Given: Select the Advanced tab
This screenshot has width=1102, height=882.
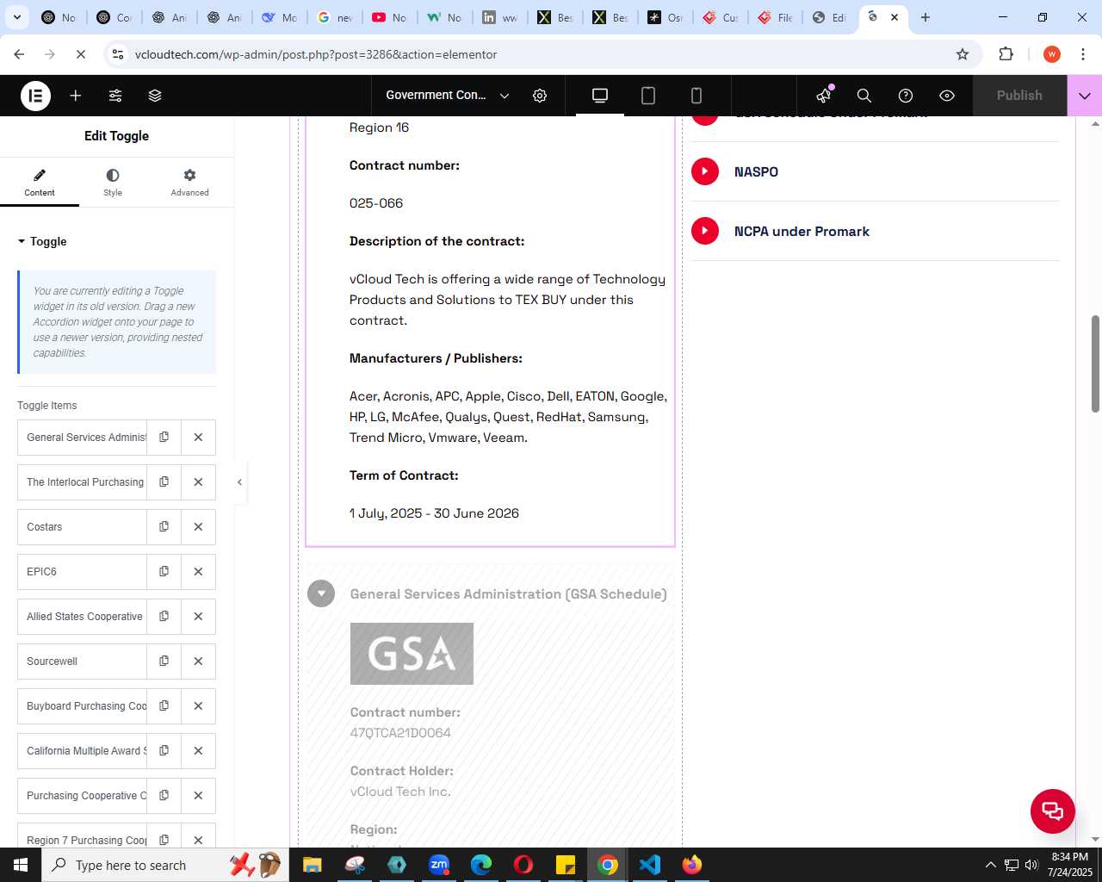Looking at the screenshot, I should 189,182.
